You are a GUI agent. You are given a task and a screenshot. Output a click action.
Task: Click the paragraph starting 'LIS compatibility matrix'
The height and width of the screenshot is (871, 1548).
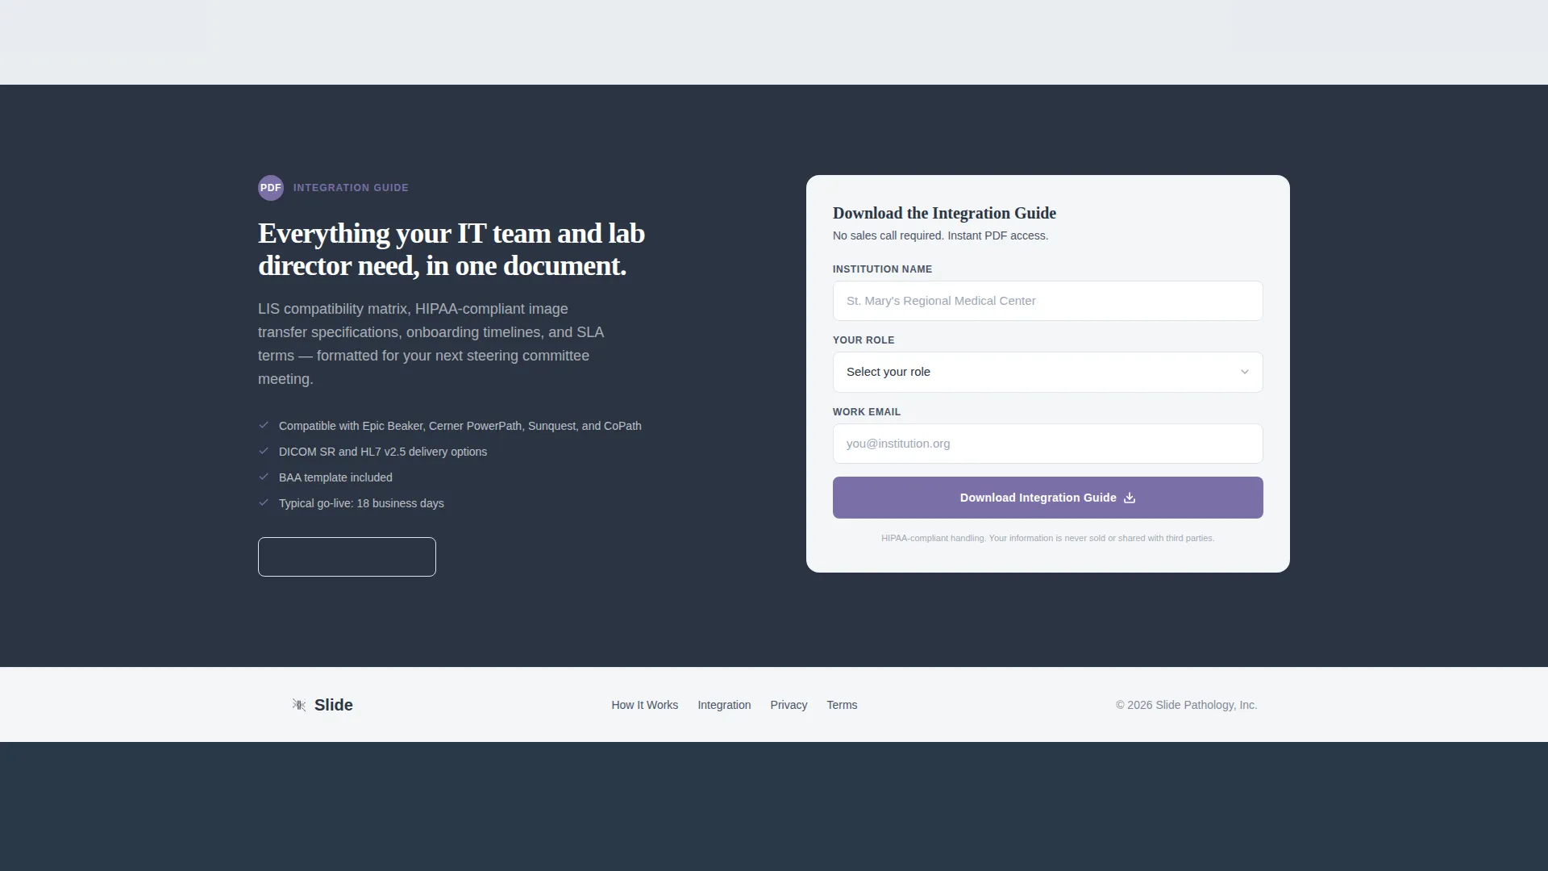coord(431,344)
